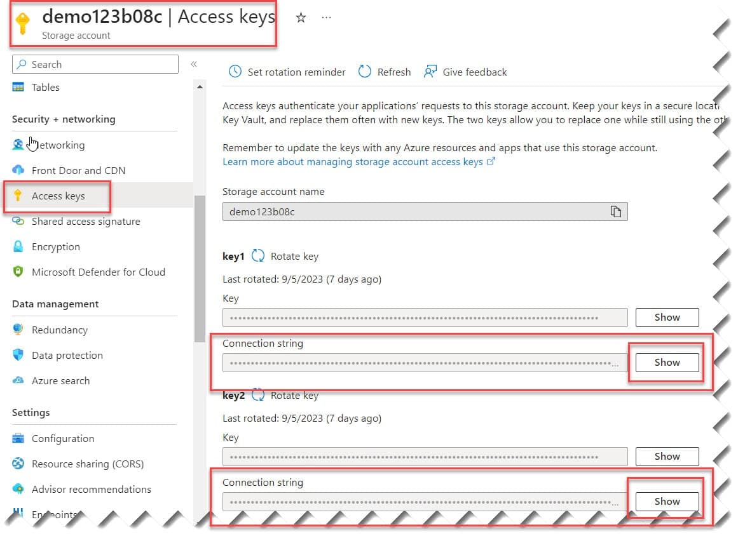Open the ellipsis menu next to the star
The width and height of the screenshot is (738, 536).
tap(327, 18)
